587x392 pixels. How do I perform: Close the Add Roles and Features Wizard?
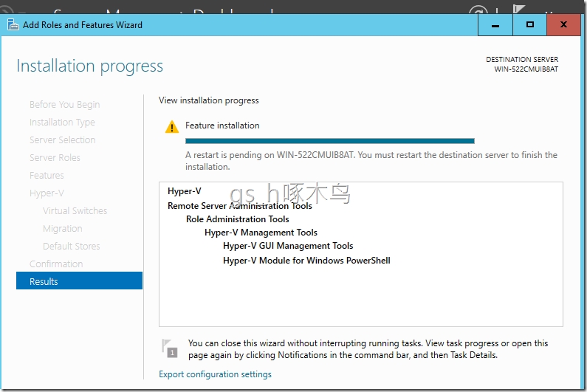563,25
